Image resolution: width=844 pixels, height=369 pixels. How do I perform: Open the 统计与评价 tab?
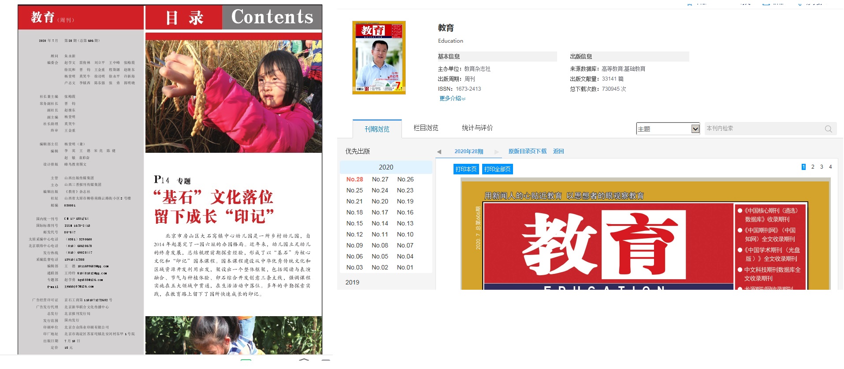(477, 128)
